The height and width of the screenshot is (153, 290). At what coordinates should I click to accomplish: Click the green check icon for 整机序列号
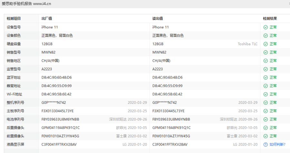pos(266,103)
